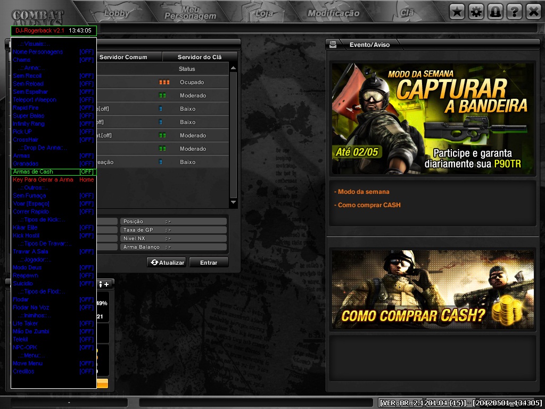Toggle the Respawn option

[53, 275]
